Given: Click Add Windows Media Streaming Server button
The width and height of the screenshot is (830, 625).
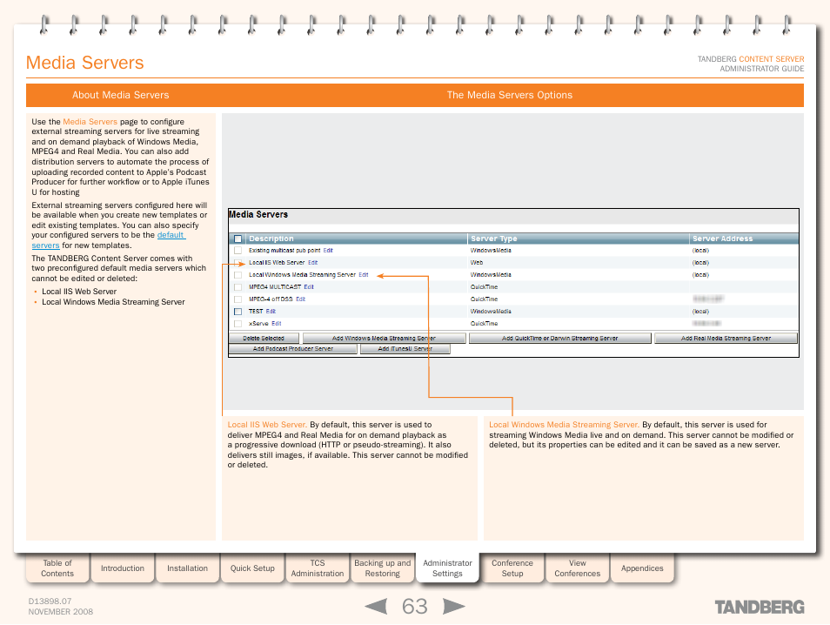Looking at the screenshot, I should (x=384, y=339).
